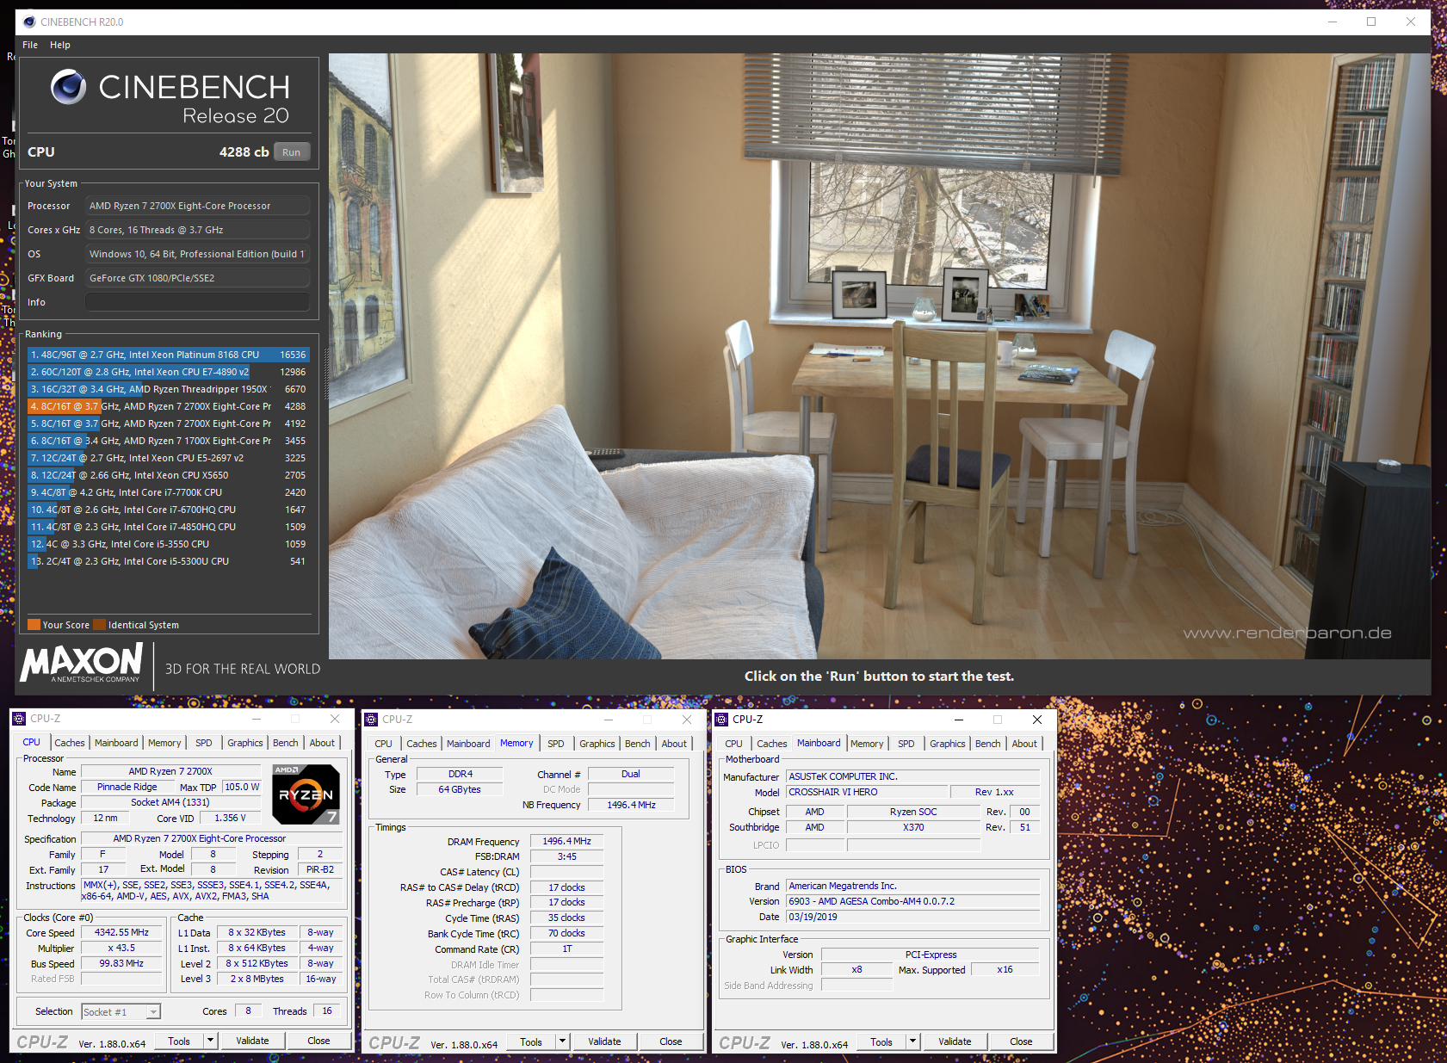Click the MAXON logo at bottom left
Viewport: 1447px width, 1063px height.
(82, 663)
